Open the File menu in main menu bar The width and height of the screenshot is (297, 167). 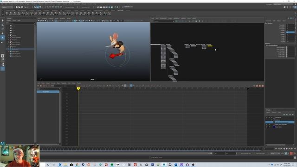[x=2, y=4]
